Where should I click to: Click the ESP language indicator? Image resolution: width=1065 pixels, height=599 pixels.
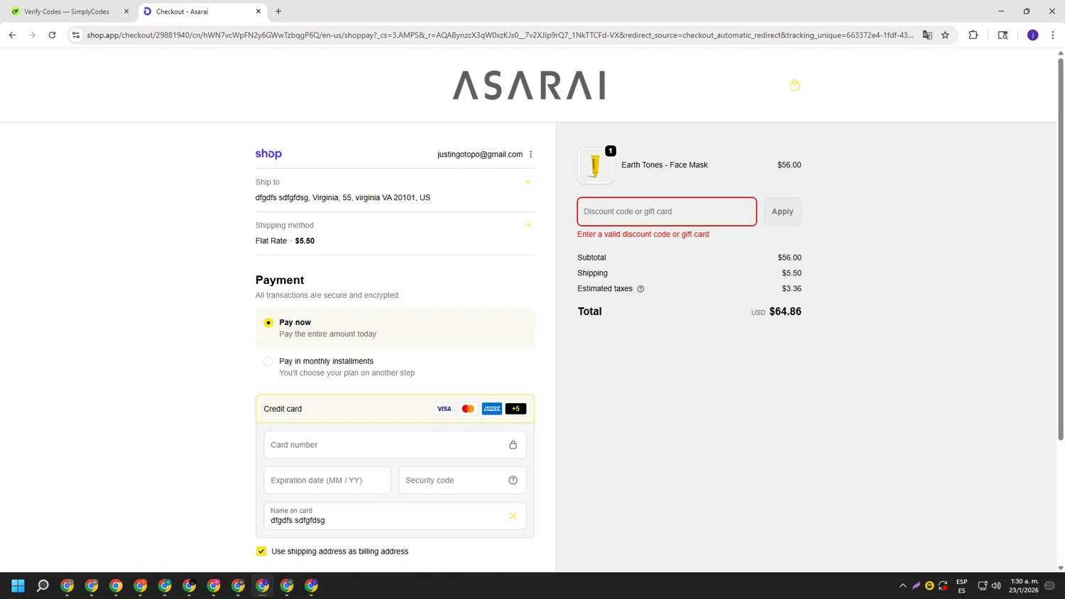click(961, 586)
